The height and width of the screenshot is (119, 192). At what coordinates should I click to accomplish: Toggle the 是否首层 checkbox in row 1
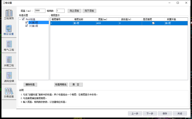(x=153, y=23)
